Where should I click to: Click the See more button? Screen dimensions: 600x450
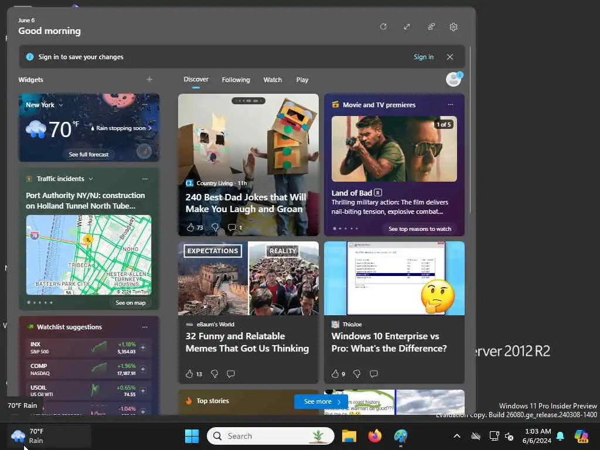pyautogui.click(x=321, y=401)
